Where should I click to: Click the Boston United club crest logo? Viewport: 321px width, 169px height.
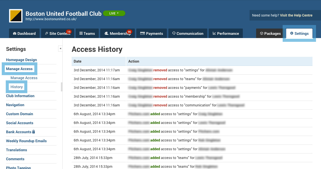16,16
